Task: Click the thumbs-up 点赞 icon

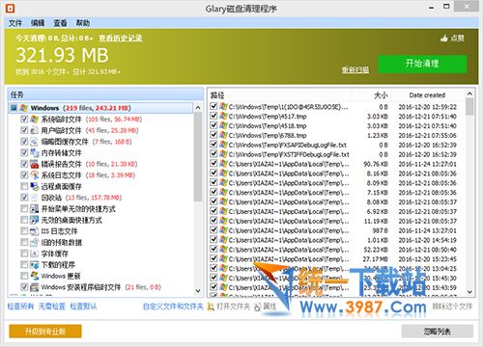Action: tap(444, 39)
